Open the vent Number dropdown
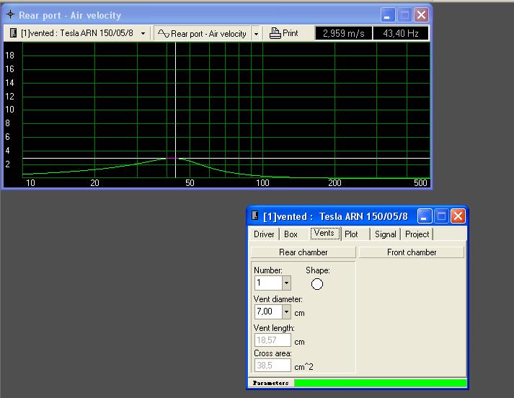The image size is (514, 398). [286, 284]
